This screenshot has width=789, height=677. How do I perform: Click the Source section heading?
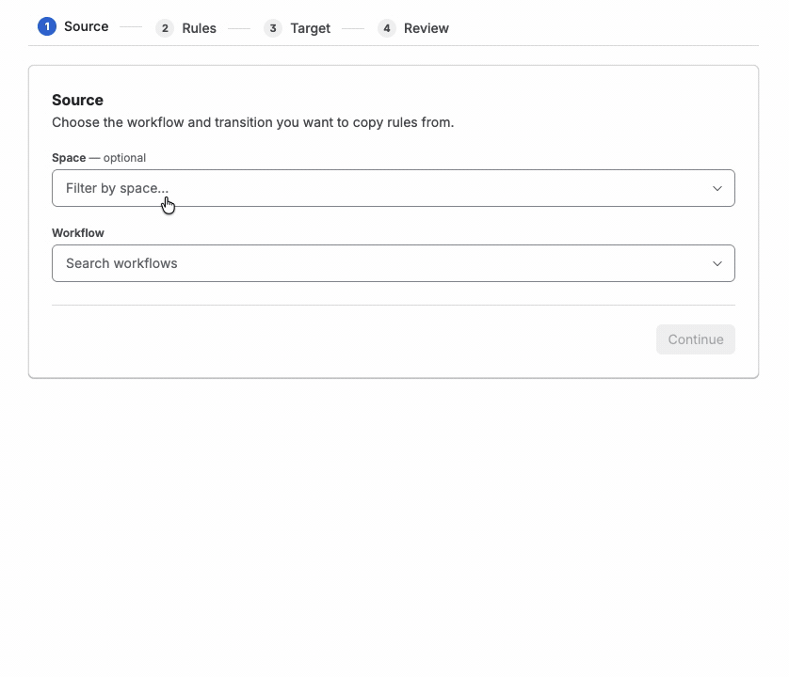point(77,100)
